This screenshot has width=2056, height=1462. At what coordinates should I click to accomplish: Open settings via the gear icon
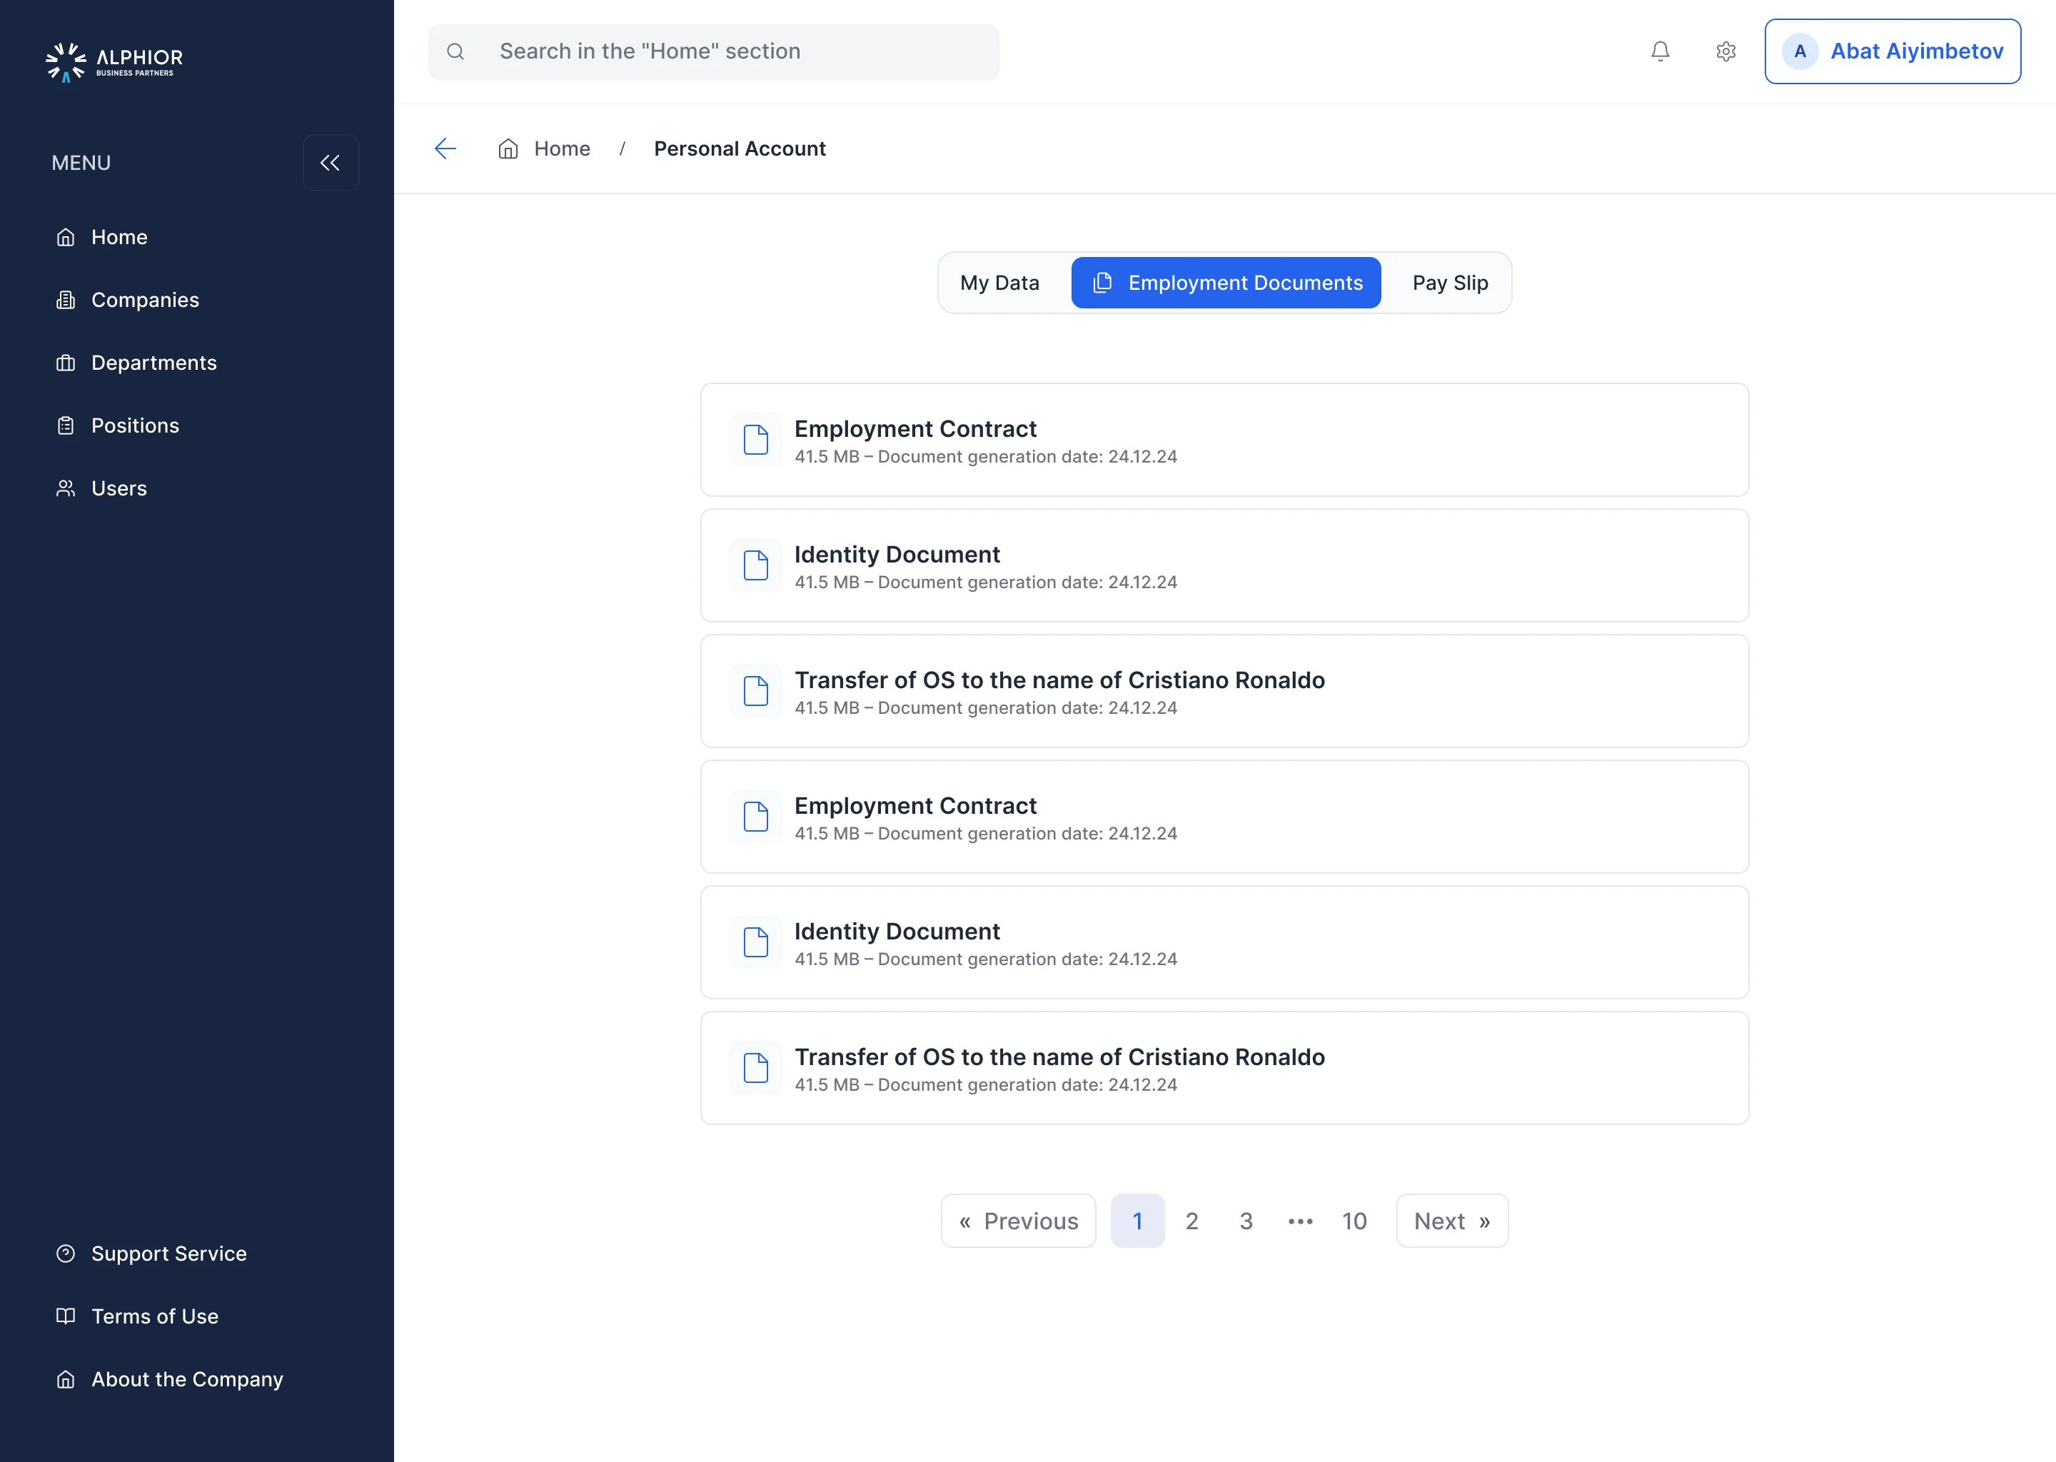[x=1725, y=51]
